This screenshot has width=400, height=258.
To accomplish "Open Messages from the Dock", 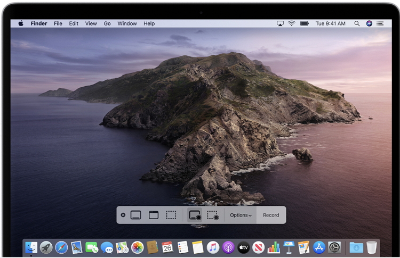I will tap(107, 247).
